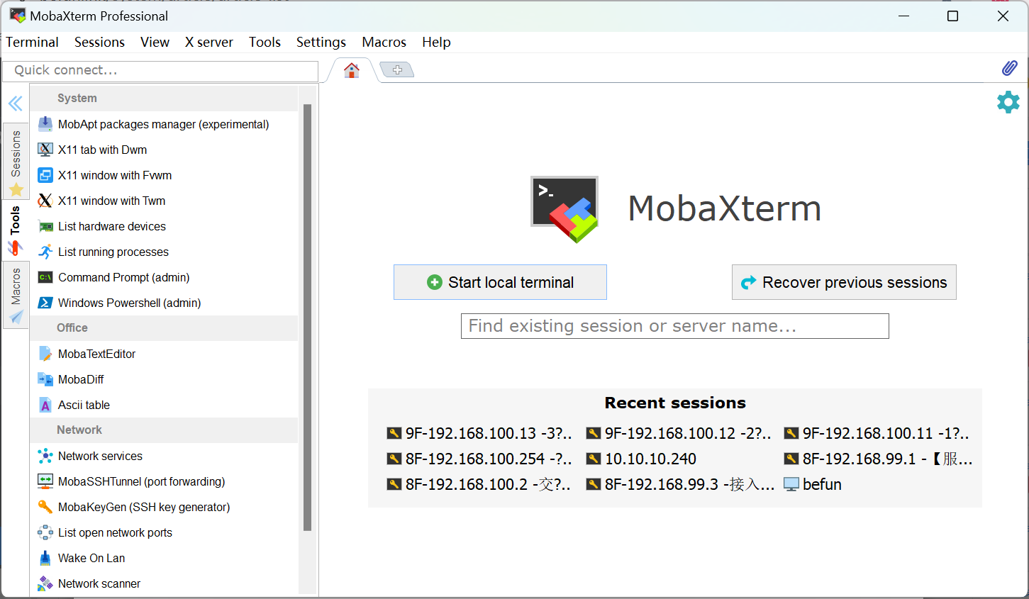This screenshot has width=1029, height=599.
Task: Click the settings gear icon
Action: pyautogui.click(x=1008, y=102)
